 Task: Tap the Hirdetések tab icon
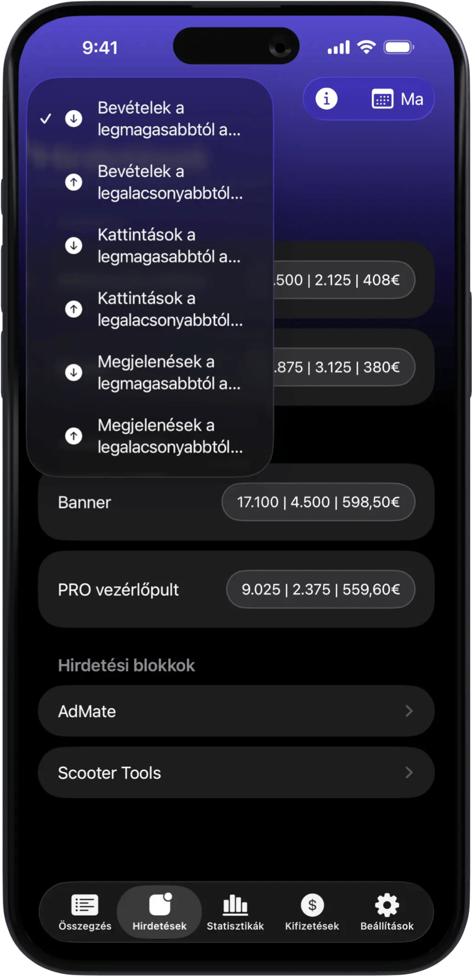click(160, 904)
